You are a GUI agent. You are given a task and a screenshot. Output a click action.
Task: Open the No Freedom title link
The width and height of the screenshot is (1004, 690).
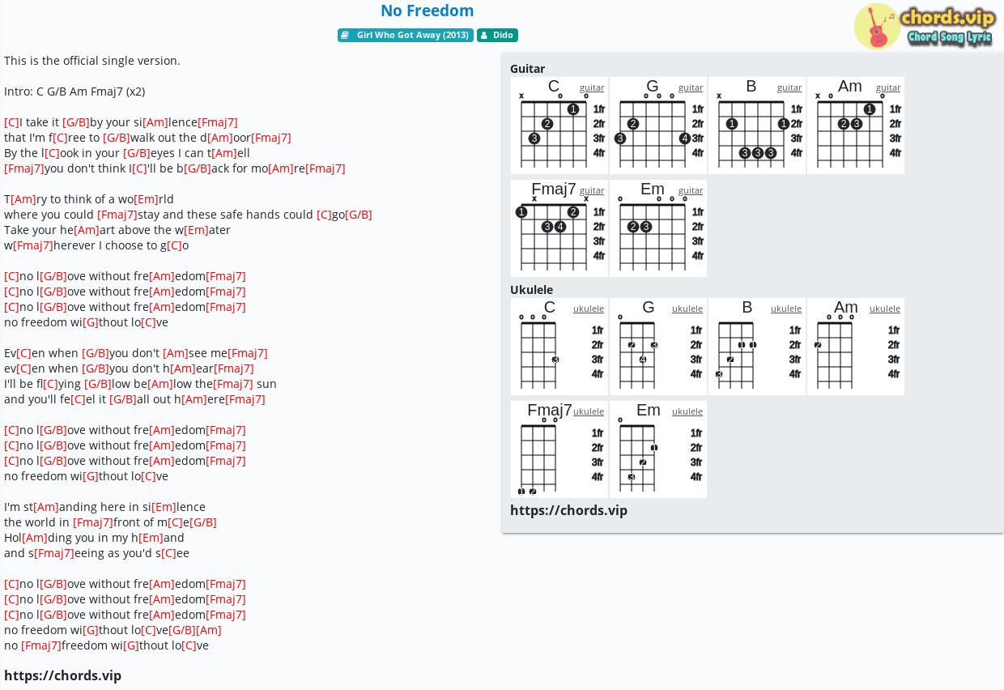(428, 11)
